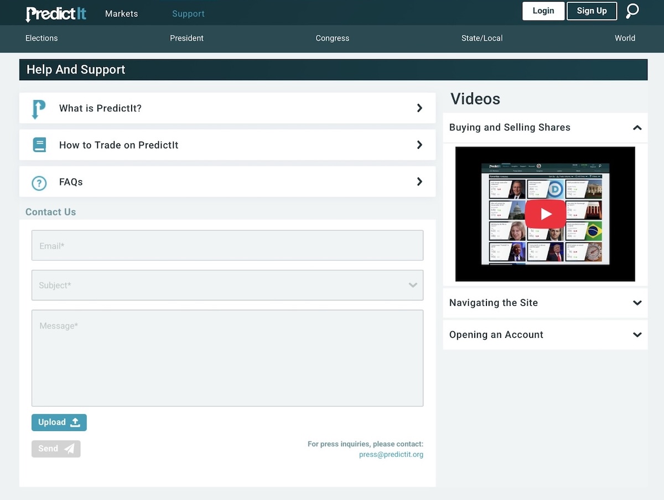The height and width of the screenshot is (500, 664).
Task: Go to the Congress category
Action: pos(333,38)
